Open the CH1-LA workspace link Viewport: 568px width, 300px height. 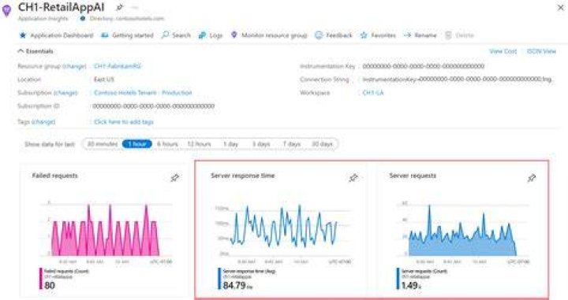coord(372,93)
